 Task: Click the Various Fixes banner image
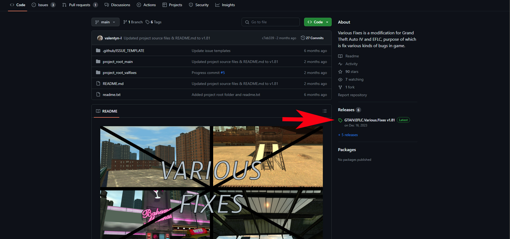[212, 182]
